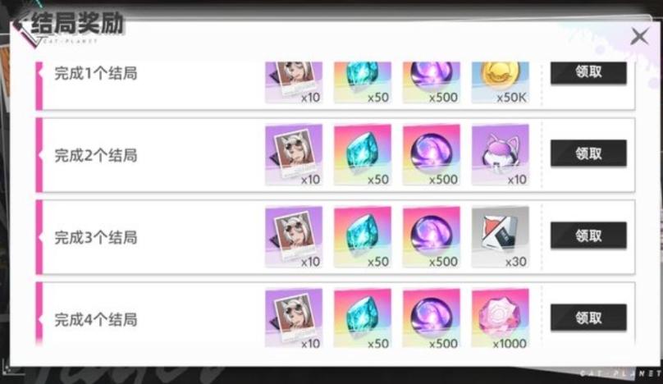Tap purple orb x500 in 完成3个结局 row
The width and height of the screenshot is (663, 384).
pos(432,236)
